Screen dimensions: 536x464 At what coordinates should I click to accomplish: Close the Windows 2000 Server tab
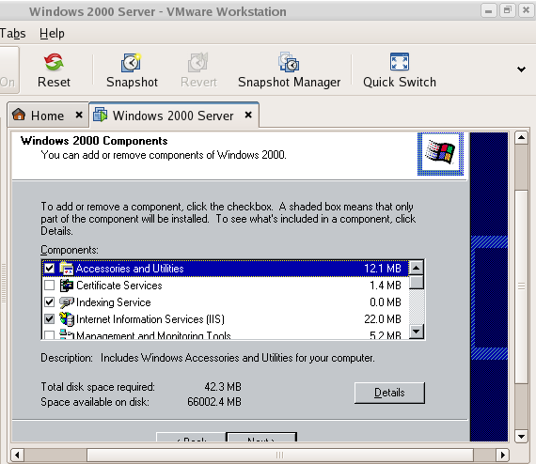click(x=248, y=116)
